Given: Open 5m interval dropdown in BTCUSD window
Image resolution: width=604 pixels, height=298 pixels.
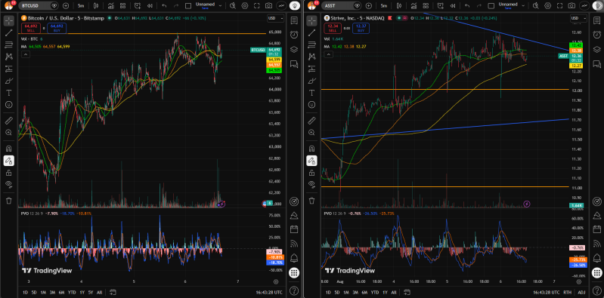Looking at the screenshot, I should pyautogui.click(x=81, y=6).
